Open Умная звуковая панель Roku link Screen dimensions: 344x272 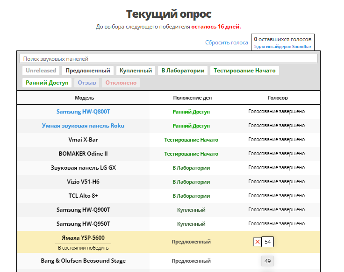pos(83,126)
